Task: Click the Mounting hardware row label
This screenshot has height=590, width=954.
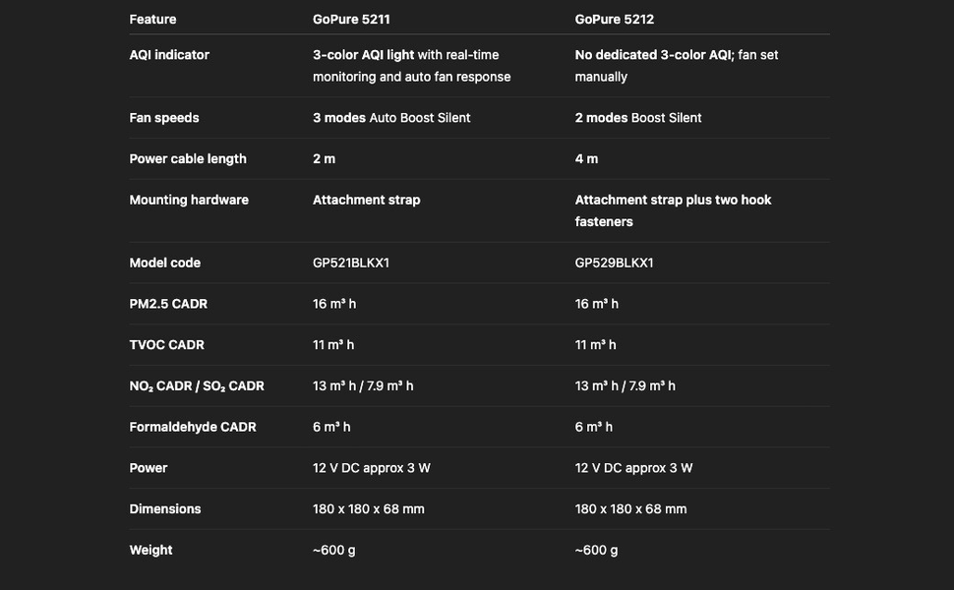Action: coord(189,200)
